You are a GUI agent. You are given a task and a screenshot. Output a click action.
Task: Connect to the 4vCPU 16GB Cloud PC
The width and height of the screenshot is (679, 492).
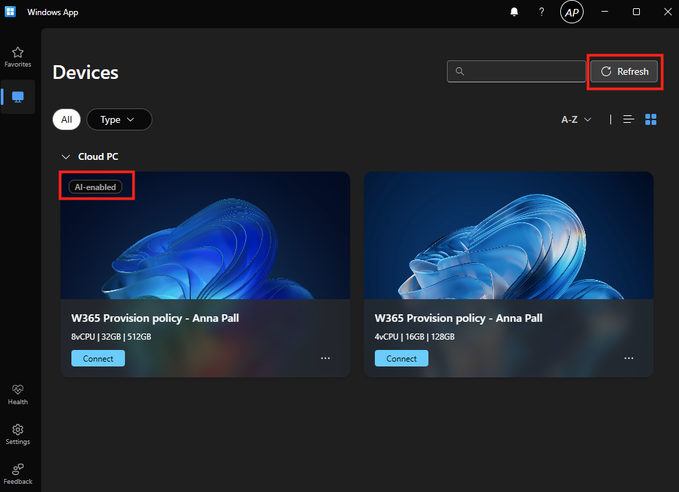(x=402, y=358)
